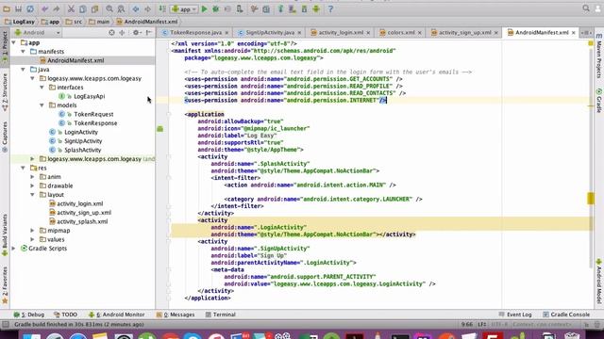Open the Terminal tool window
Viewport: 604px width, 339px height.
(x=221, y=315)
